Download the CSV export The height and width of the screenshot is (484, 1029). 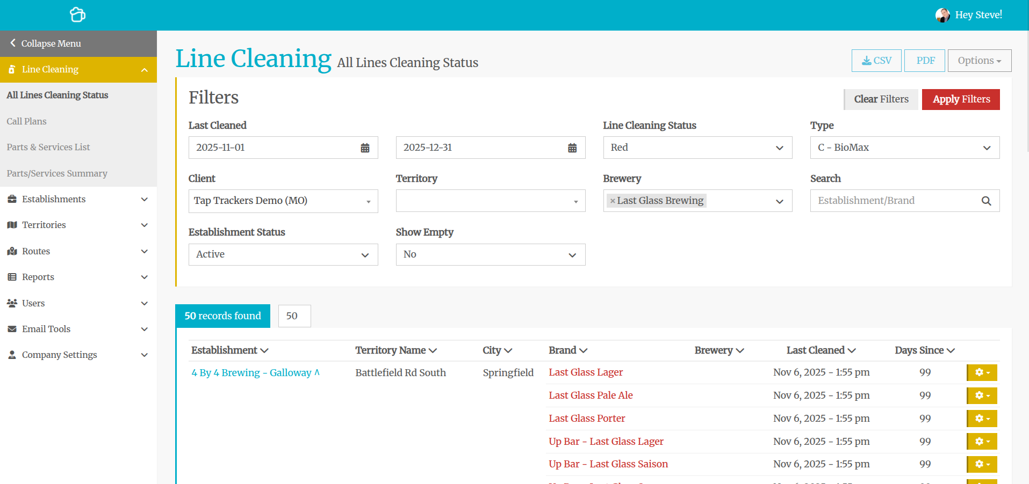[876, 61]
